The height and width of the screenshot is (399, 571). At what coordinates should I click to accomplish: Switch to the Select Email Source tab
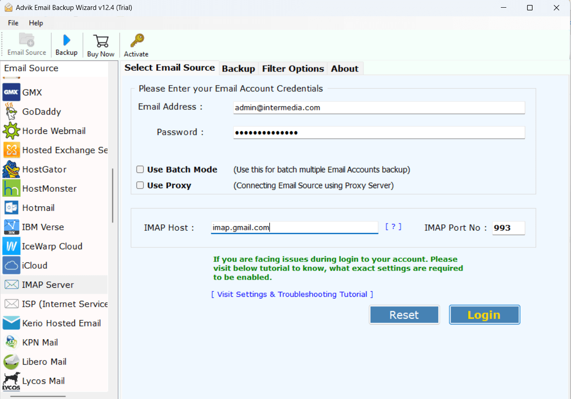coord(170,68)
